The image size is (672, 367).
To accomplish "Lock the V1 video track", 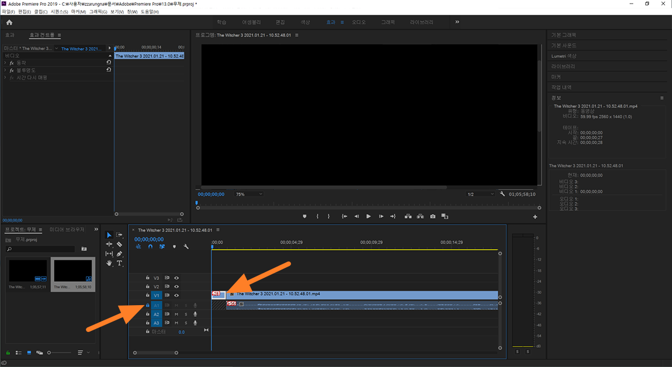I will point(147,295).
